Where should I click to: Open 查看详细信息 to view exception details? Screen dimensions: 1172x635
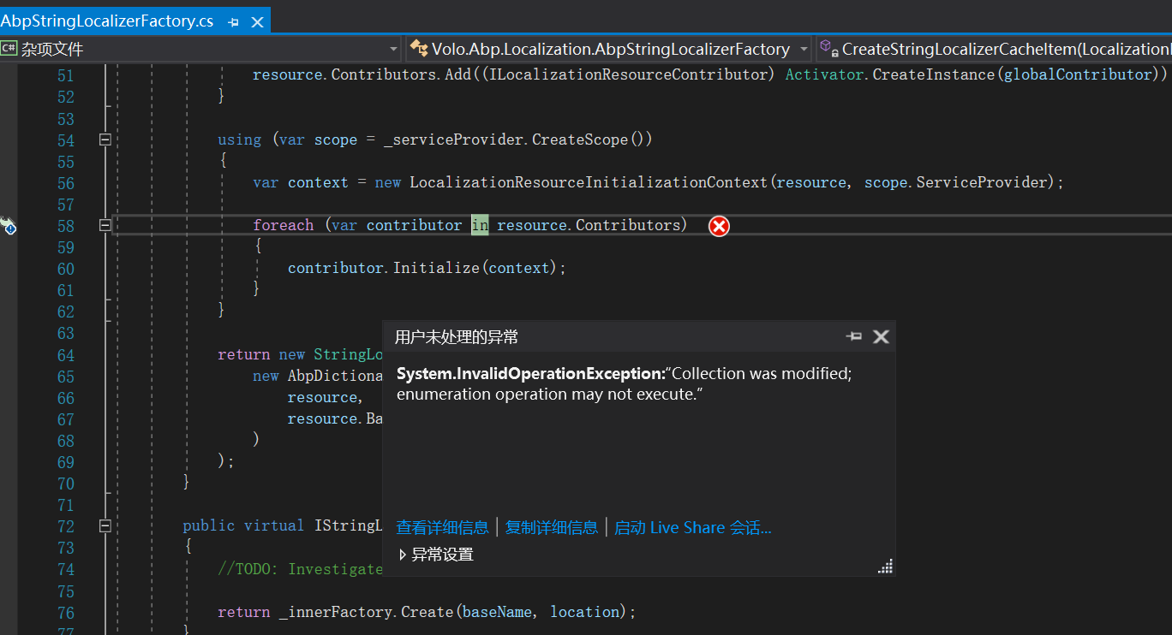tap(442, 527)
